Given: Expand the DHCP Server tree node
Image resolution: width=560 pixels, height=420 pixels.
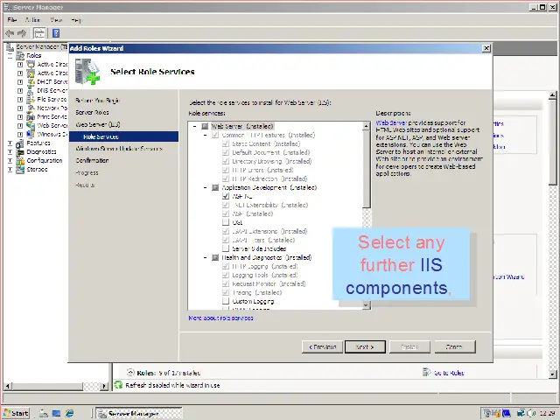Looking at the screenshot, I should [x=20, y=81].
